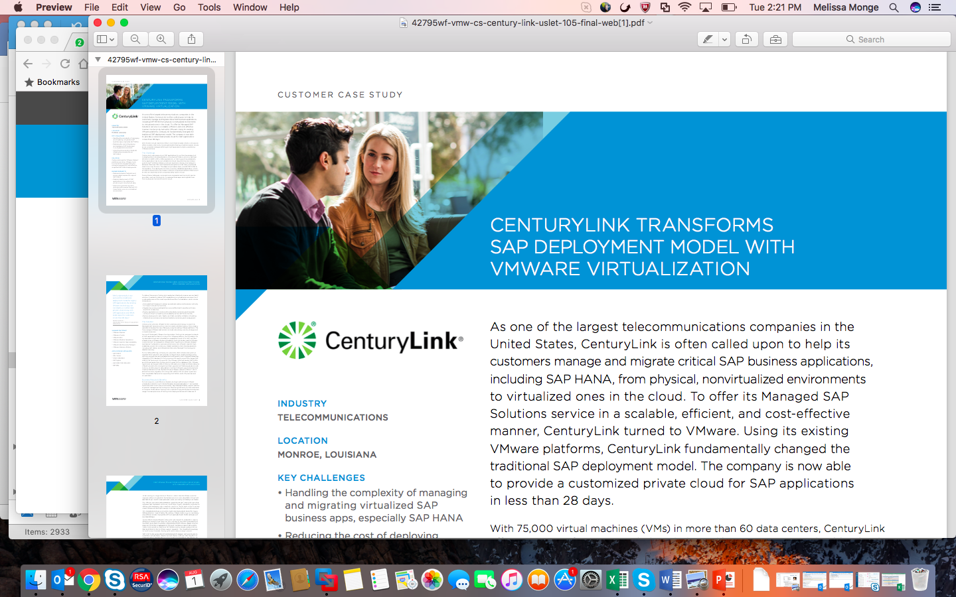Open Reminders from the Dock
Image resolution: width=956 pixels, height=597 pixels.
coord(379,580)
